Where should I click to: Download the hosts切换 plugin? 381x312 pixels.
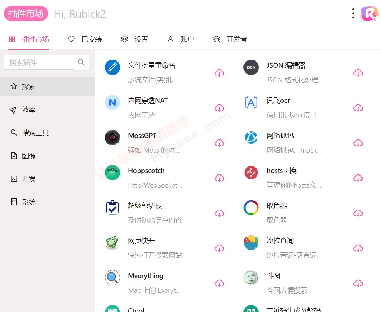[358, 178]
